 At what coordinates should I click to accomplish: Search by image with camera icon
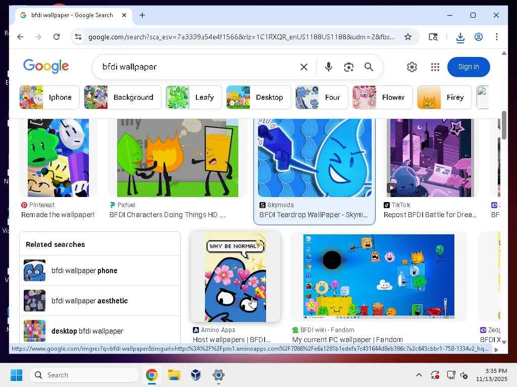tap(348, 67)
